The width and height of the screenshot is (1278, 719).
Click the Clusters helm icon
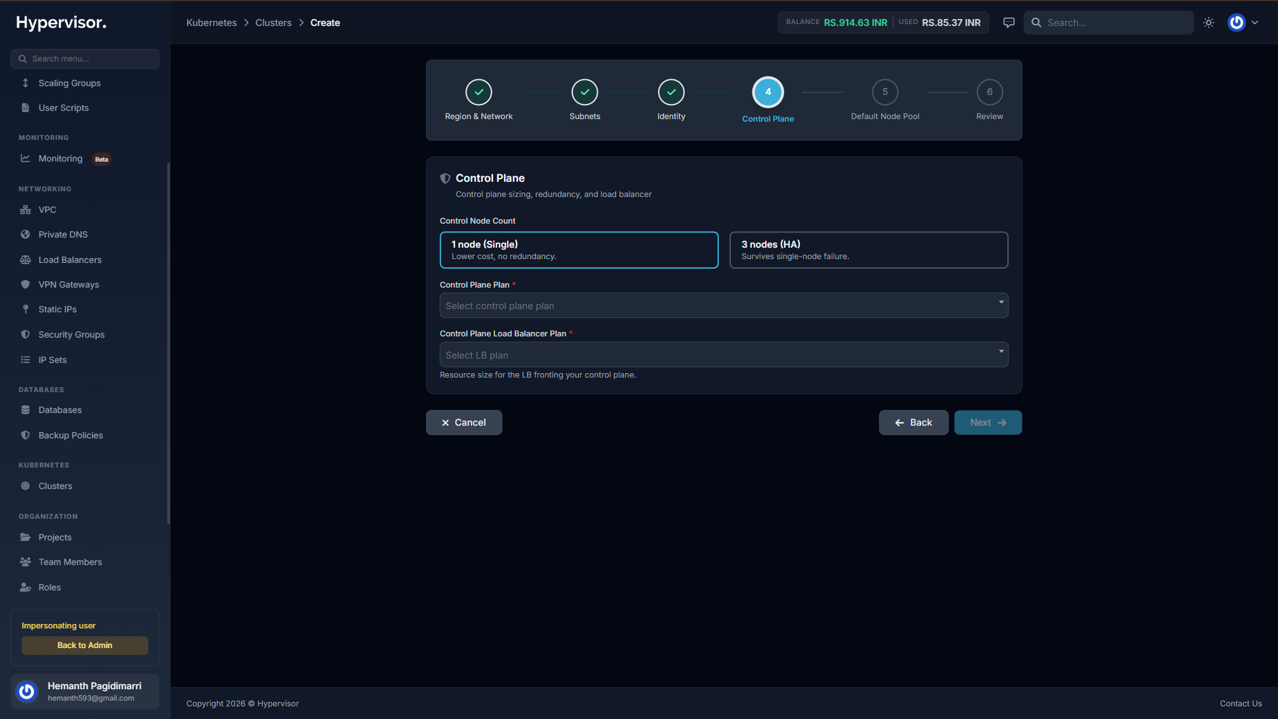pyautogui.click(x=25, y=486)
